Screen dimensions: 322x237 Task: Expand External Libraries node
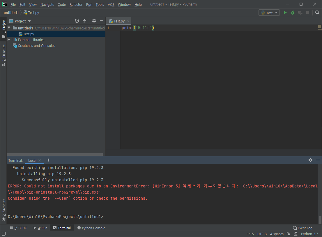(x=9, y=39)
